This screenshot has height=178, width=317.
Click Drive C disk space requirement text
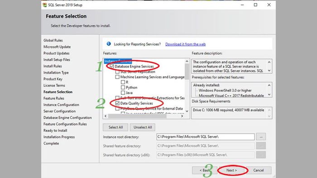coord(228,110)
